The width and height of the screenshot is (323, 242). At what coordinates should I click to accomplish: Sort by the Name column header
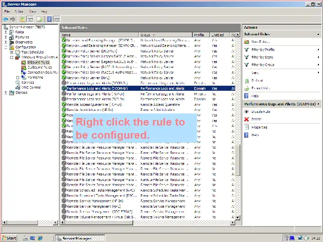pyautogui.click(x=99, y=35)
